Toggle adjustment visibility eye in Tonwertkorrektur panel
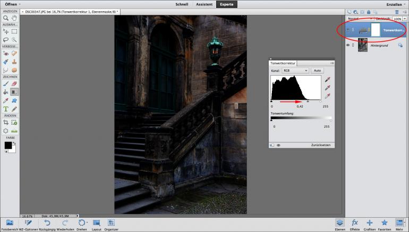 [x=278, y=145]
